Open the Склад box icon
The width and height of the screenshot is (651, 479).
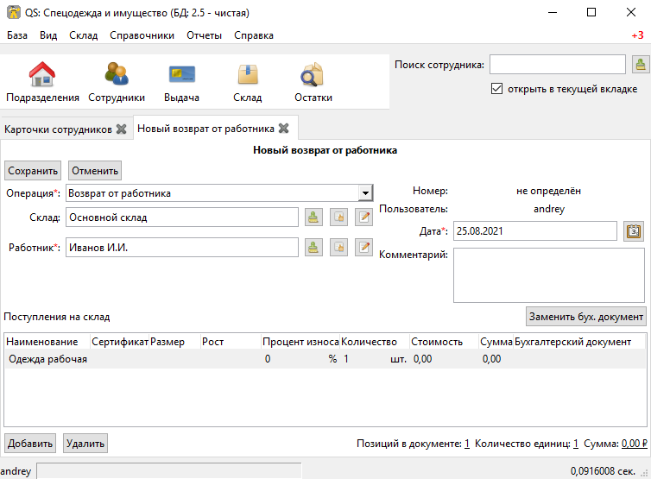[248, 74]
